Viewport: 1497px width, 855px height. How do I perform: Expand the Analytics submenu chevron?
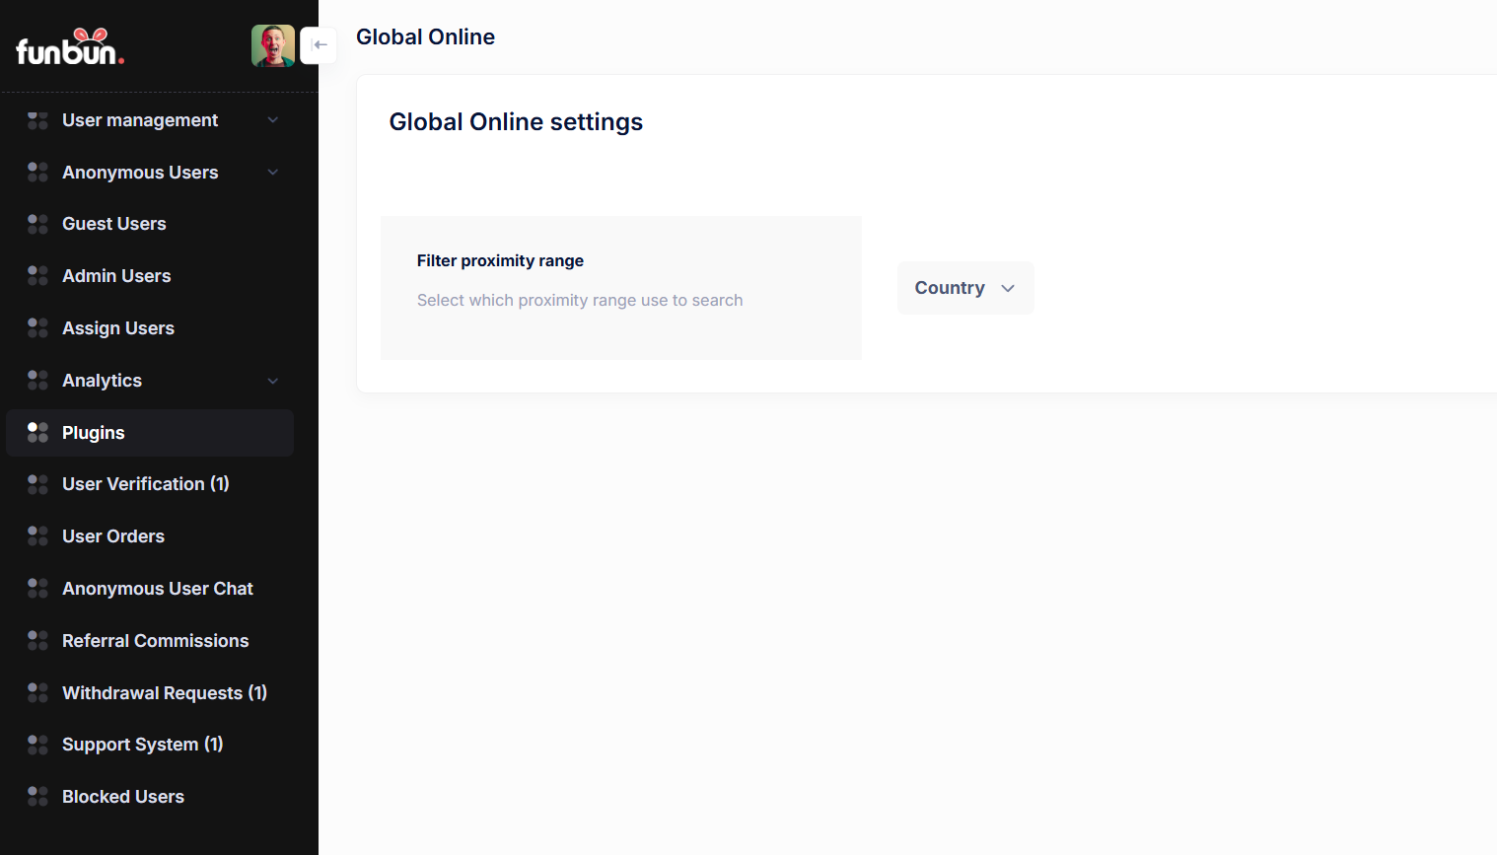pyautogui.click(x=273, y=381)
